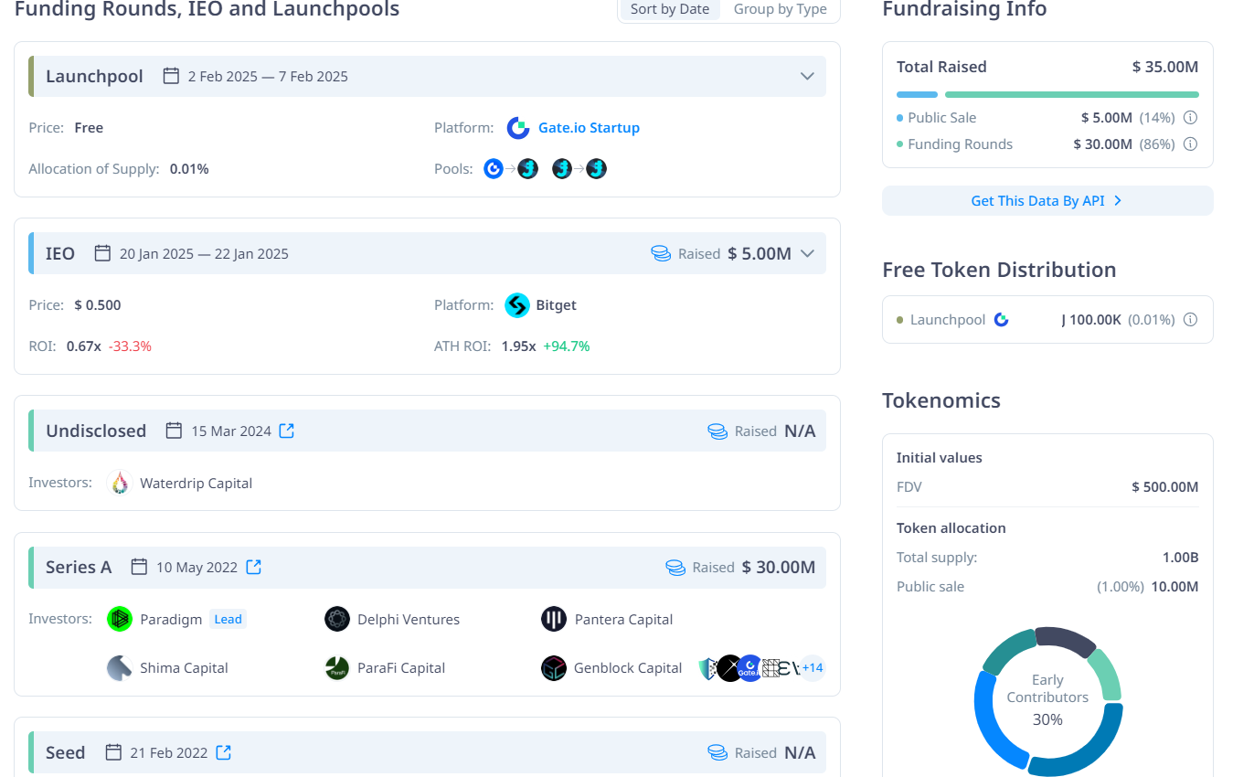The image size is (1254, 777).
Task: Open Delphi Ventures investor page
Action: click(x=408, y=619)
